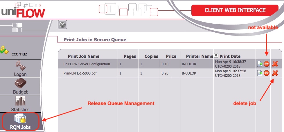The width and height of the screenshot is (284, 132).
Task: Open RQM Jobs queue management
Action: 20,122
